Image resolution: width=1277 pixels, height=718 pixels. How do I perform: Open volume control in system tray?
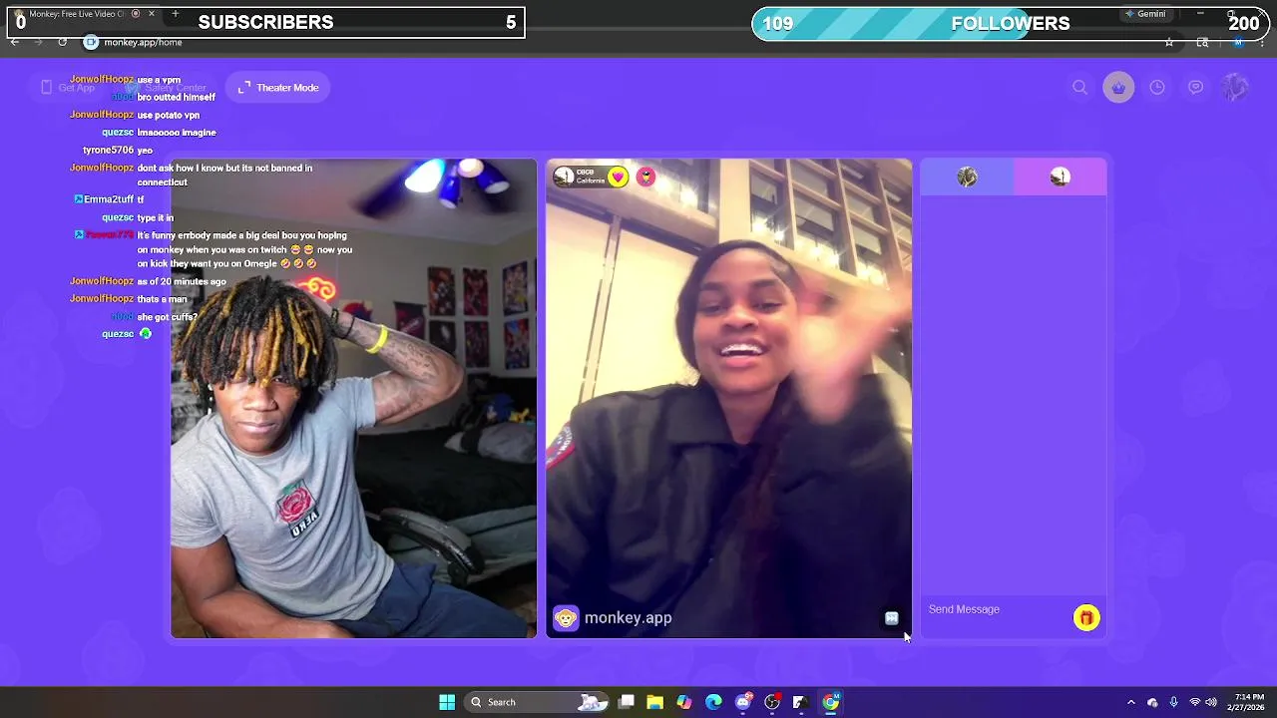pyautogui.click(x=1211, y=702)
